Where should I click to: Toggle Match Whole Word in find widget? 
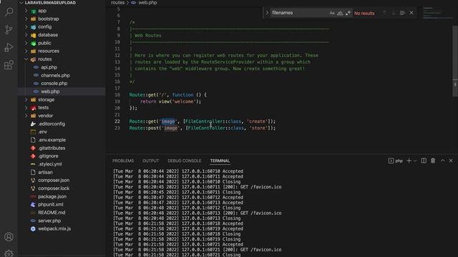[340, 13]
